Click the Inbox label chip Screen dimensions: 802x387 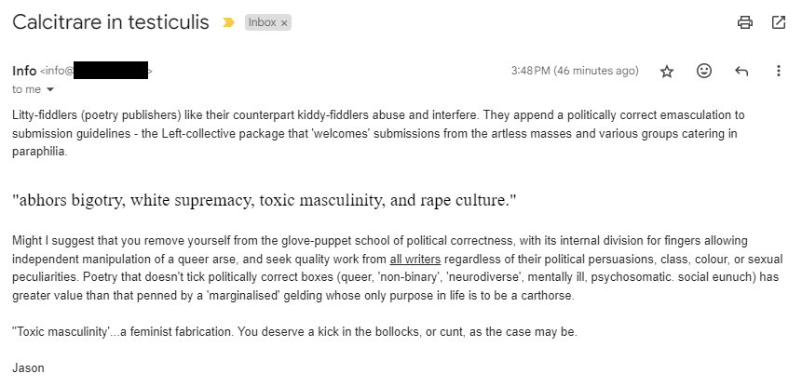click(x=262, y=22)
